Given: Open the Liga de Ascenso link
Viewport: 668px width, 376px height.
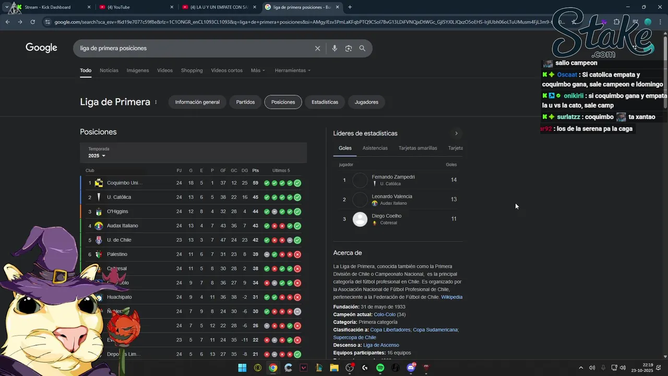Looking at the screenshot, I should coord(381,345).
